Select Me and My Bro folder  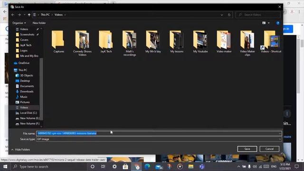click(29, 56)
